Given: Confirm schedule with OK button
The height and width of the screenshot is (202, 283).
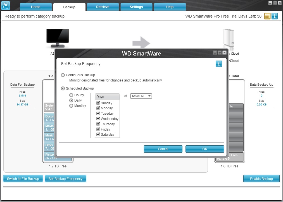Looking at the screenshot, I should 205,149.
